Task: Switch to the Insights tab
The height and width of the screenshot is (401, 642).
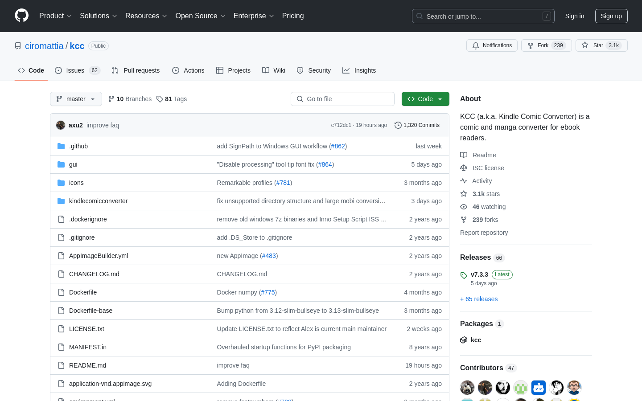Action: coord(359,70)
